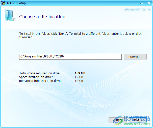153x128 pixels.
Task: Click the 'Remaining free space on drive:' label
Action: coord(40,81)
